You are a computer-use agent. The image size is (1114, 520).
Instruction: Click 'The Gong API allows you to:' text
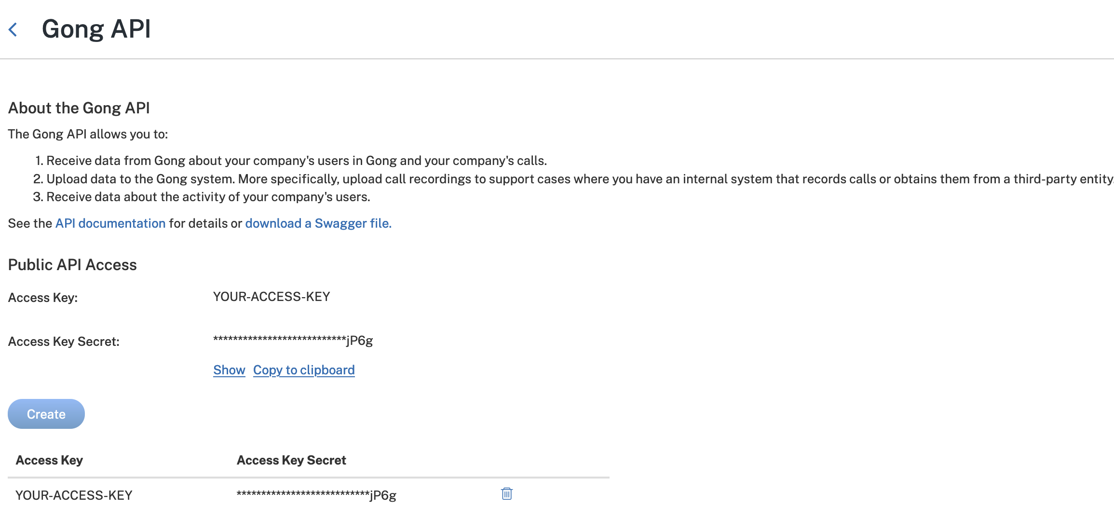coord(88,134)
